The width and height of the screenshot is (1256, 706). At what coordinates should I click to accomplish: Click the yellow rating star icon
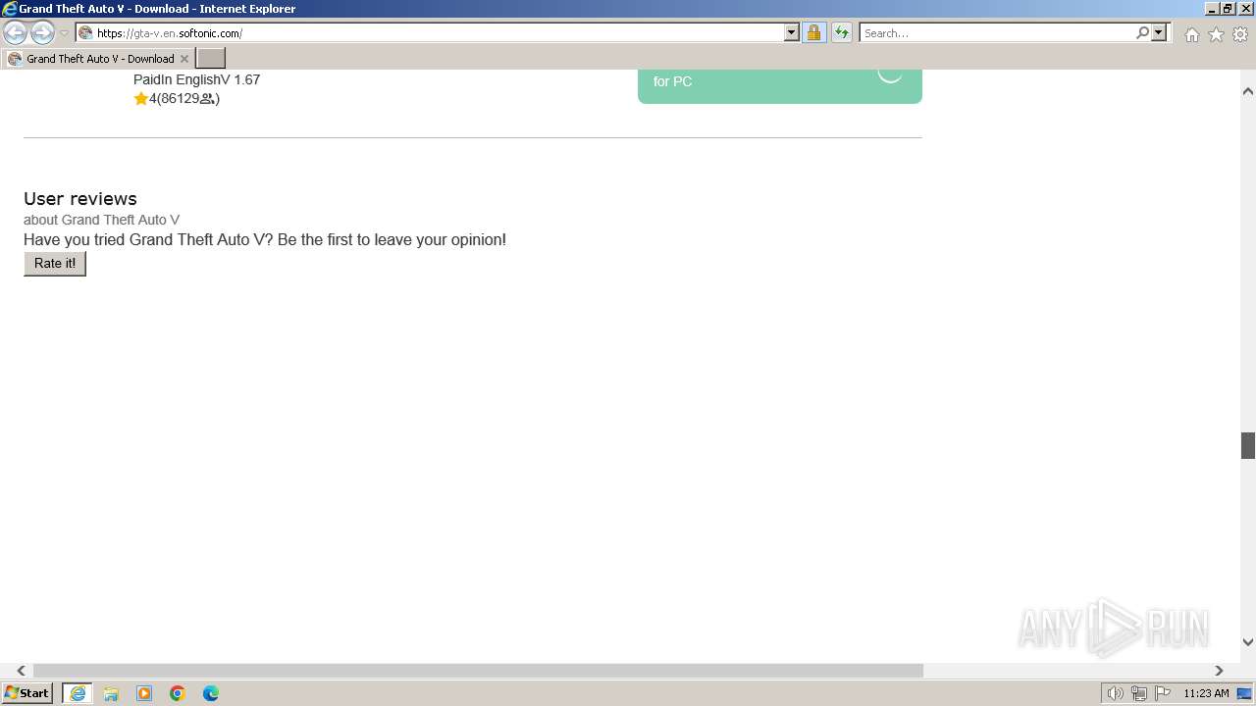point(141,99)
